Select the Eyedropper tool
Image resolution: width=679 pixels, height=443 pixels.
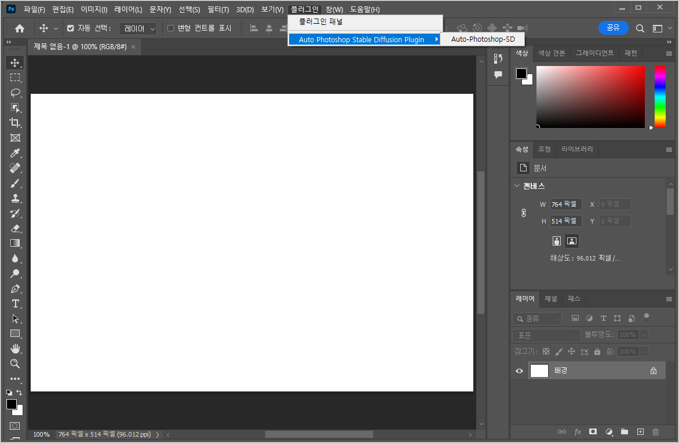tap(15, 153)
